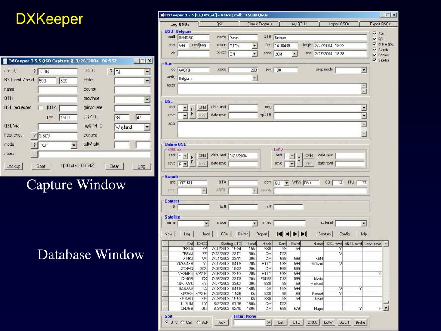
Task: Click the SQL 1 filter button
Action: [344, 322]
